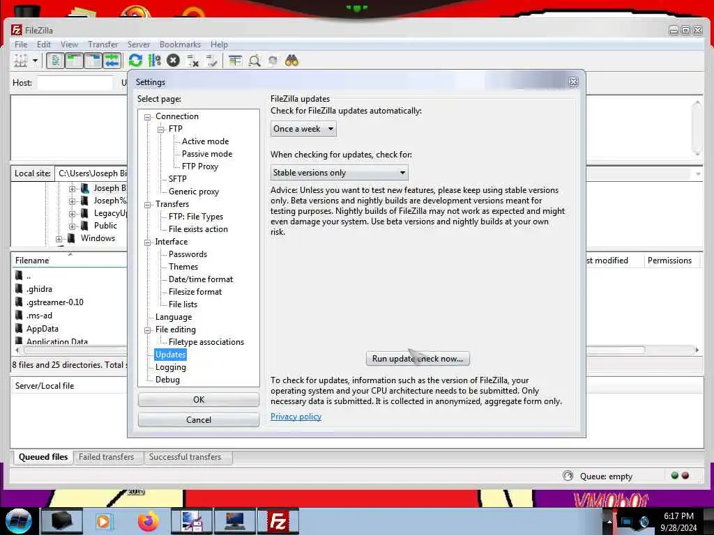Viewport: 714px width, 535px height.
Task: Select File exists action settings page
Action: (x=198, y=228)
